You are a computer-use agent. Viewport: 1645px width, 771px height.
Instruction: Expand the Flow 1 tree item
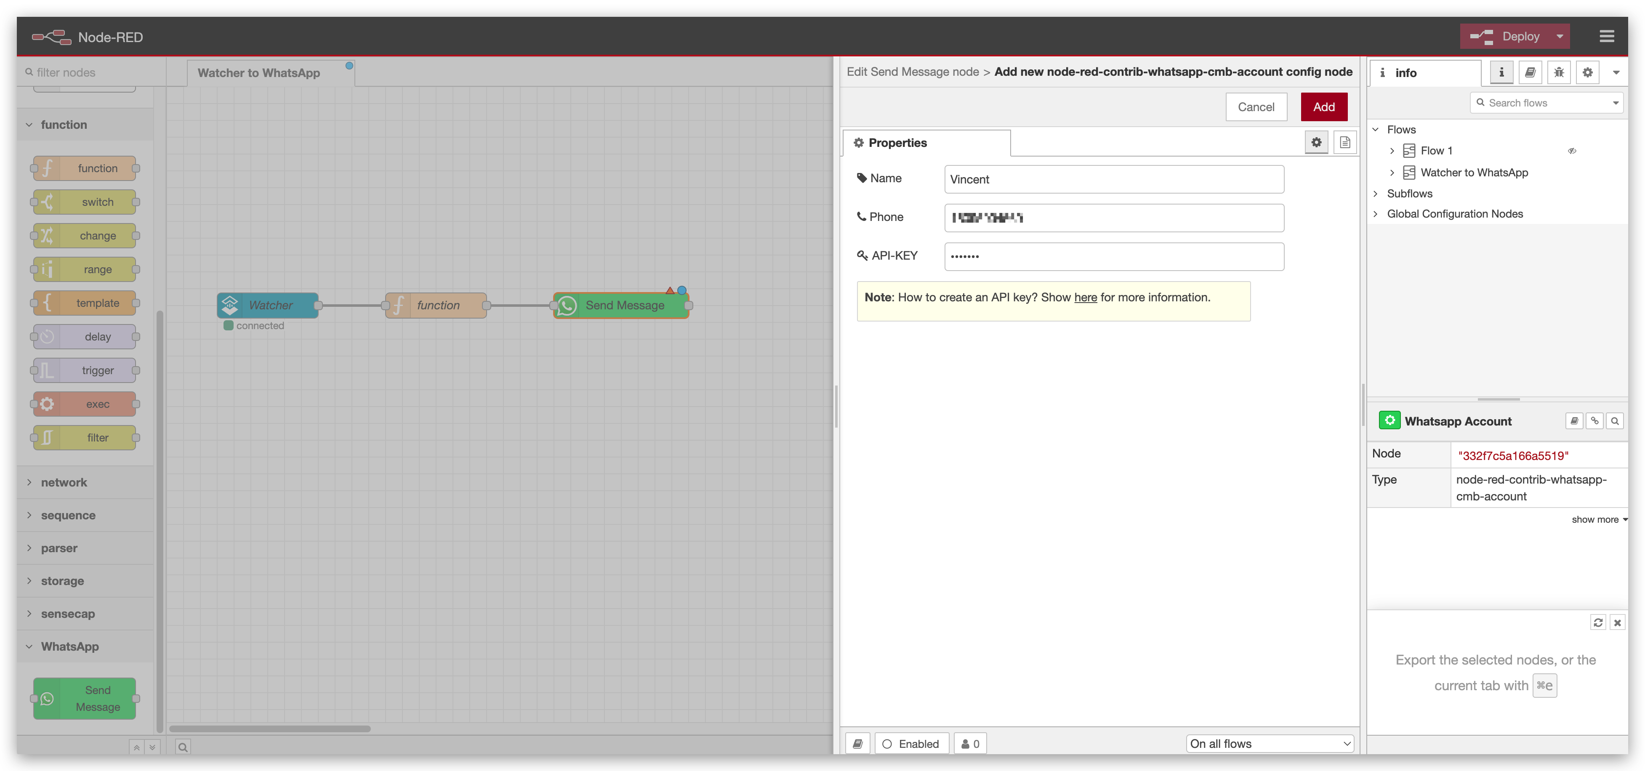pyautogui.click(x=1392, y=151)
